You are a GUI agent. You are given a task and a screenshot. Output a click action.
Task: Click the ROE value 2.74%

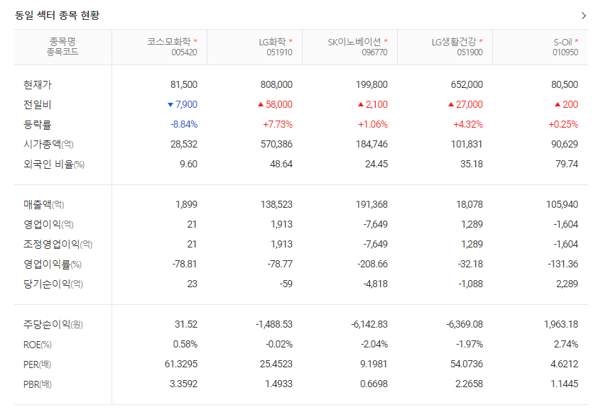click(566, 345)
